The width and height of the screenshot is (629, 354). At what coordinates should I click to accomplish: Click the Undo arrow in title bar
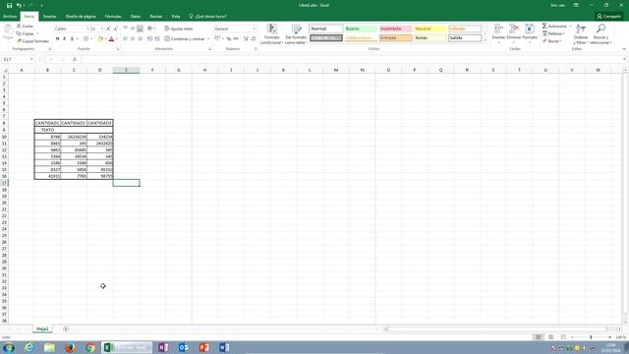coord(19,5)
